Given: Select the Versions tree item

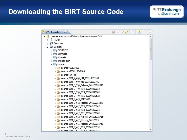Looking at the screenshot, I should click(x=58, y=47).
